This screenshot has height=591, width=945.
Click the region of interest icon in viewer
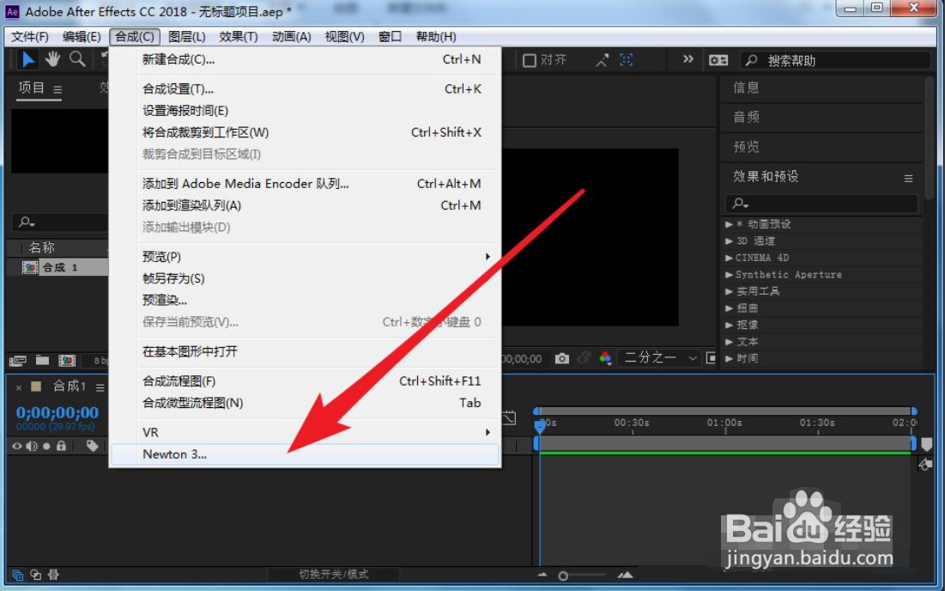712,358
